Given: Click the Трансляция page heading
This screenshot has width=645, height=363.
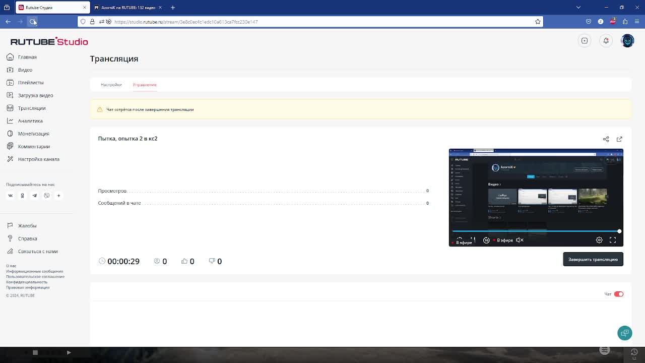Looking at the screenshot, I should point(114,59).
